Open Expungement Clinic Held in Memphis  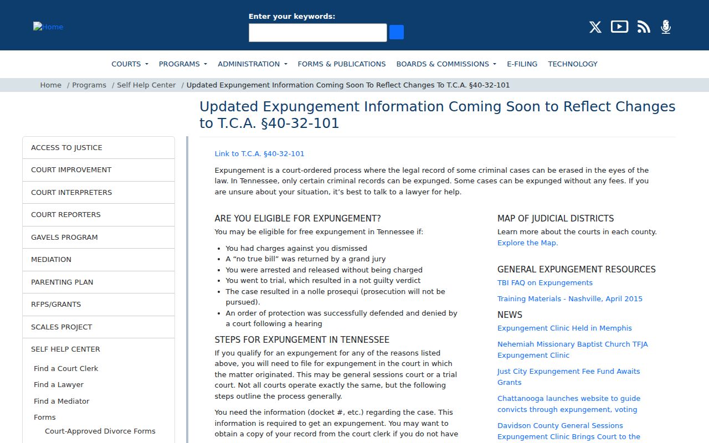click(564, 328)
